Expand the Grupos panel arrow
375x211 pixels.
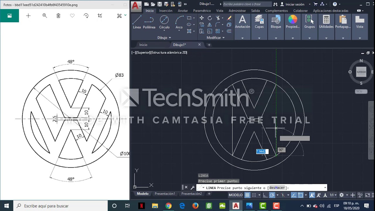pos(309,38)
